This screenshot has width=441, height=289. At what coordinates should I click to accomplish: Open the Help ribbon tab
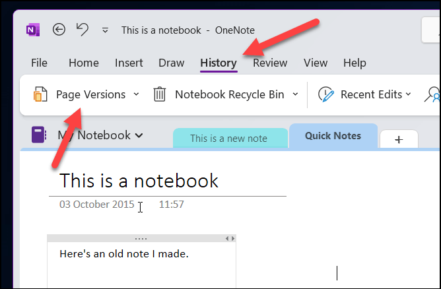[x=355, y=63]
